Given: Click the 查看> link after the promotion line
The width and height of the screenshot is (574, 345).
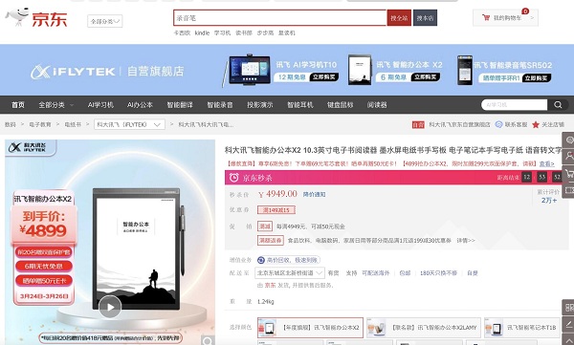Looking at the screenshot, I should tap(546, 164).
